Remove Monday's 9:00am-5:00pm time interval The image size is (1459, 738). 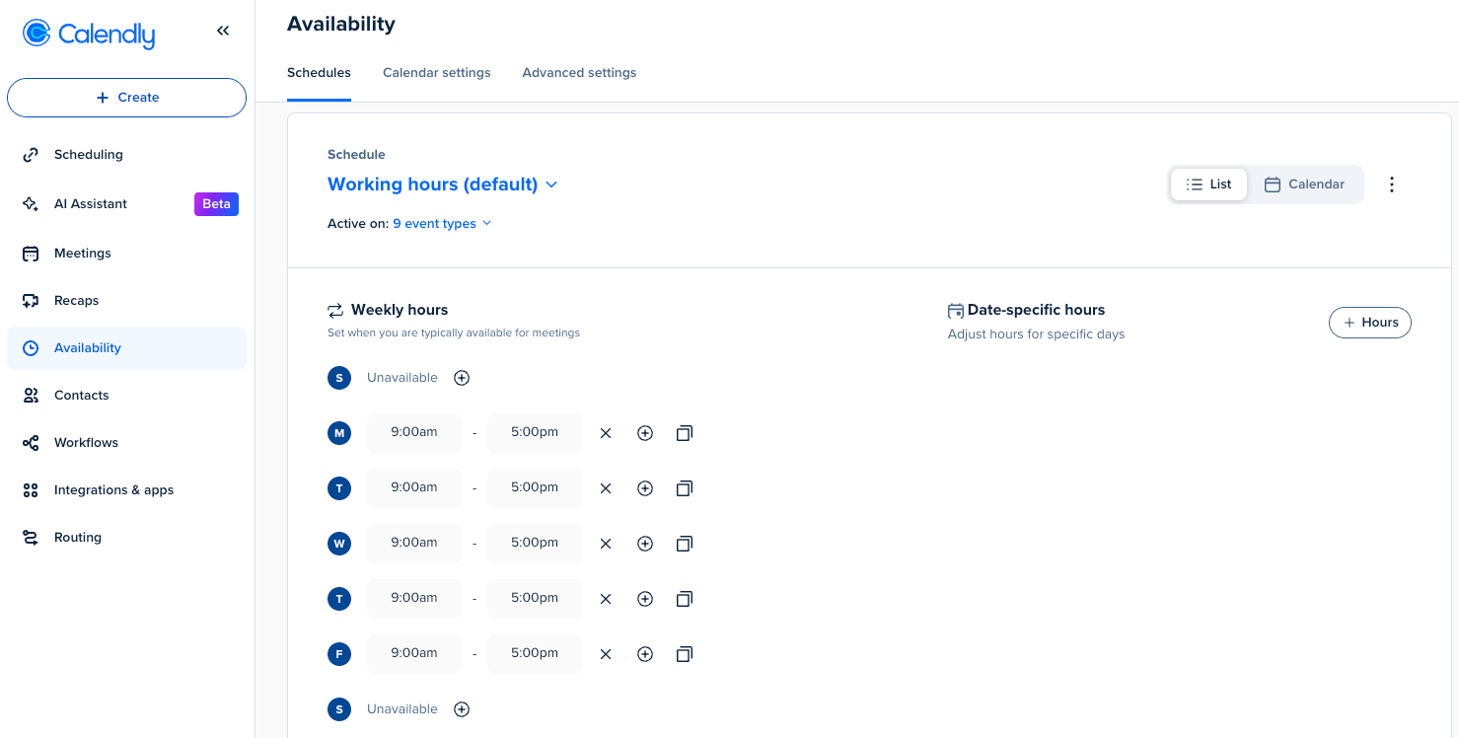coord(606,433)
